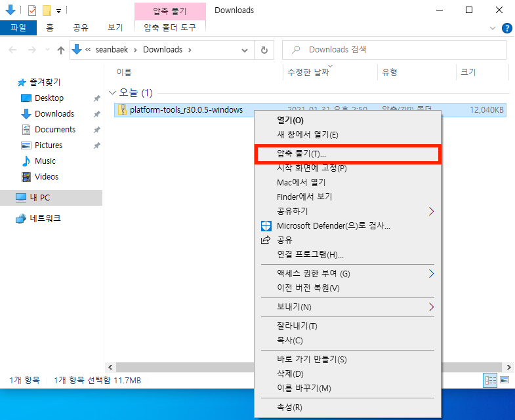Viewport: 515px width, 420px height.
Task: Choose Finder에서 보기 menu entry
Action: pos(348,197)
